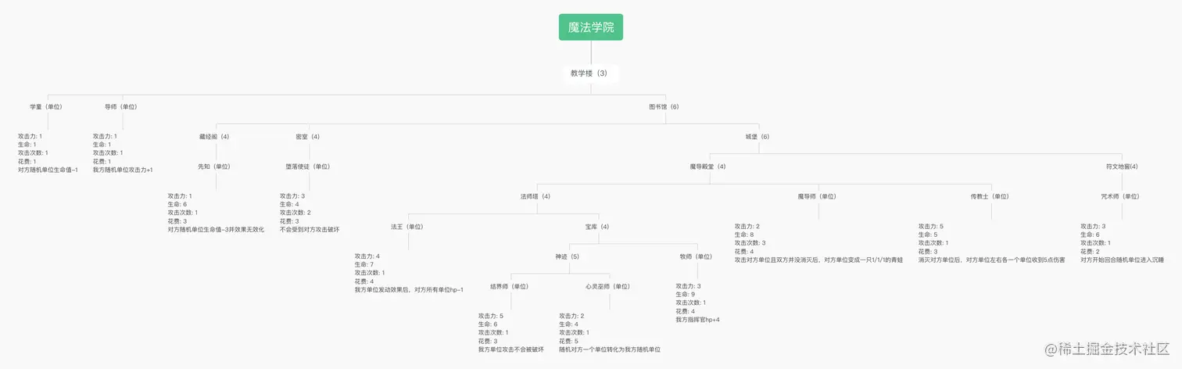Click the 青蛙 transformation effect text under 魔导师
The height and width of the screenshot is (369, 1182).
click(818, 260)
